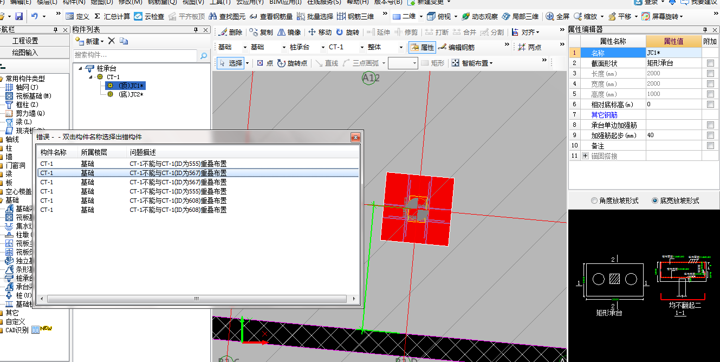Switch to 局部三维 partial 3D view
This screenshot has width=720, height=362.
[x=521, y=17]
